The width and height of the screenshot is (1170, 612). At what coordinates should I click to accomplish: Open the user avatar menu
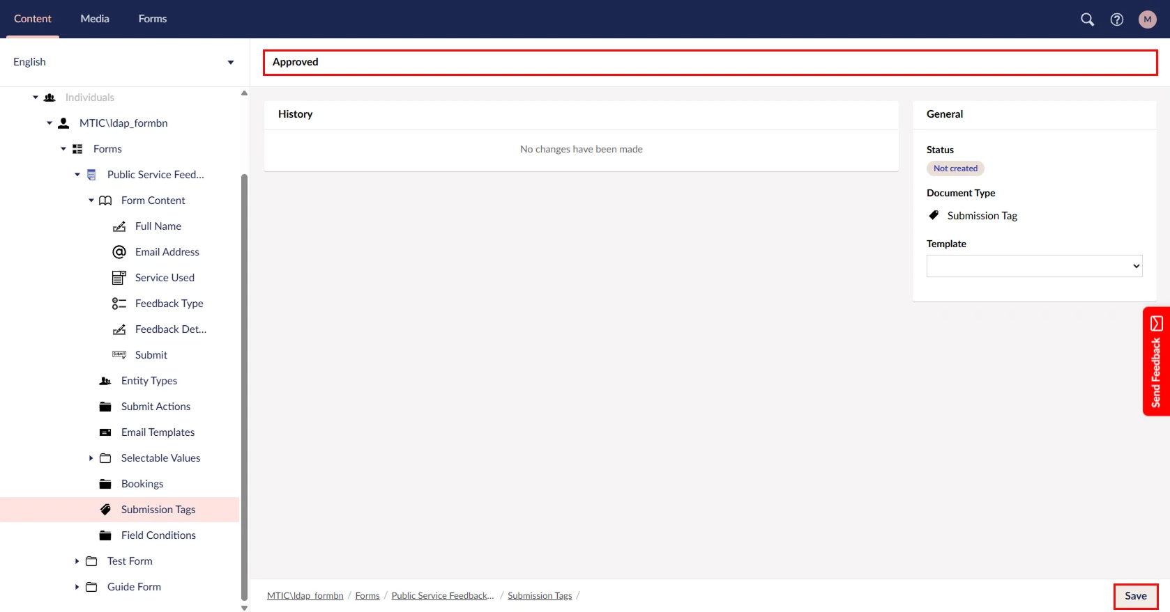1147,19
